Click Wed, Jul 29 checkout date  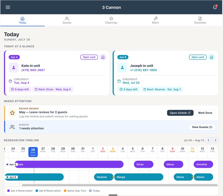pos(131,83)
